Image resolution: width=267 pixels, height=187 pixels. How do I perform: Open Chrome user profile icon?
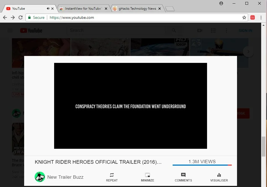221,3
